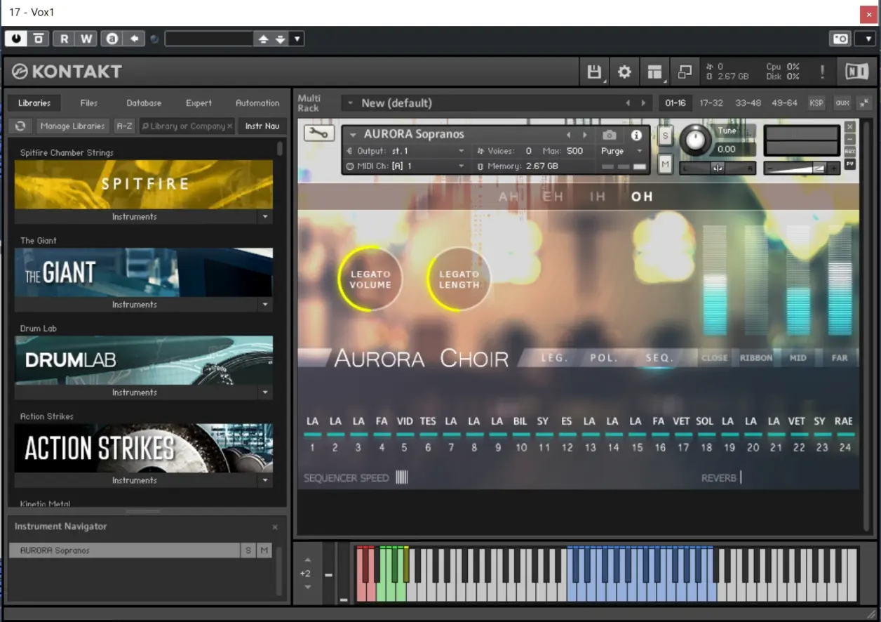This screenshot has width=881, height=622.
Task: Open the plugin preset dropdown arrow
Action: (297, 39)
